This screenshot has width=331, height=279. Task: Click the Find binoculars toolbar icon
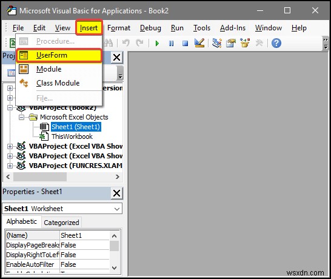(x=109, y=43)
